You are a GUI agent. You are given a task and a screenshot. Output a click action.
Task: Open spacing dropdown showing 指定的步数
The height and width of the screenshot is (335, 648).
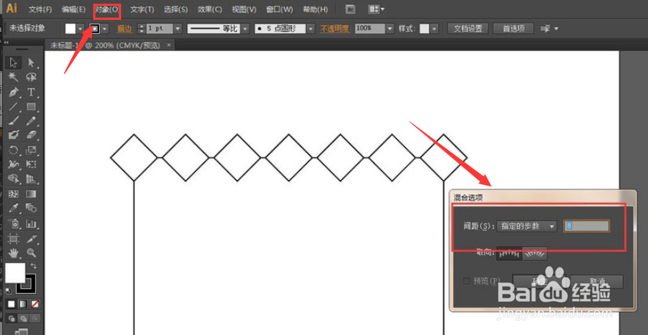[x=526, y=226]
